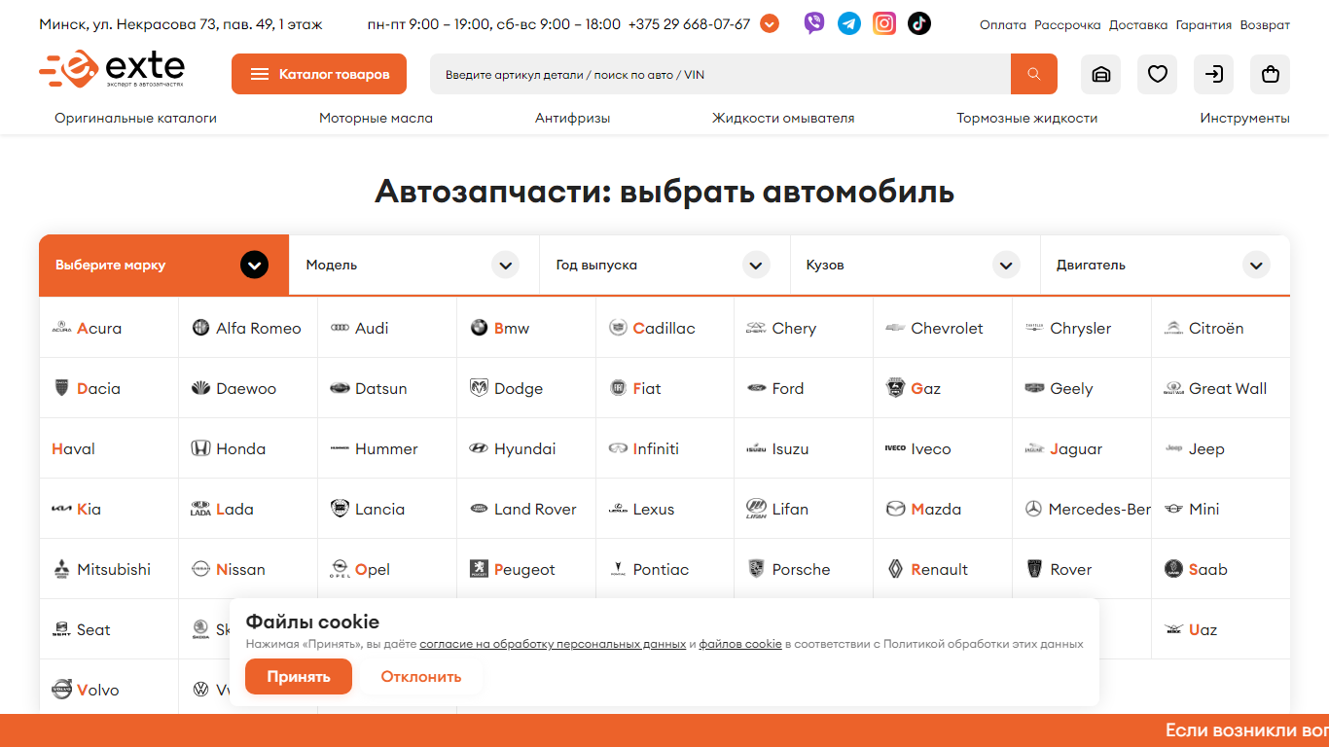Image resolution: width=1329 pixels, height=747 pixels.
Task: Select the Porsche crest logo
Action: click(757, 570)
